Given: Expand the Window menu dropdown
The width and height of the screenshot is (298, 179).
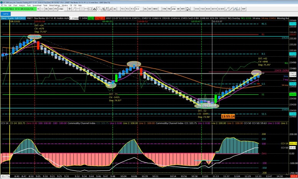Looking at the screenshot, I should tap(65, 5).
